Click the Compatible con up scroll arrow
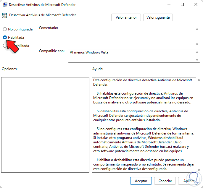 197,52
